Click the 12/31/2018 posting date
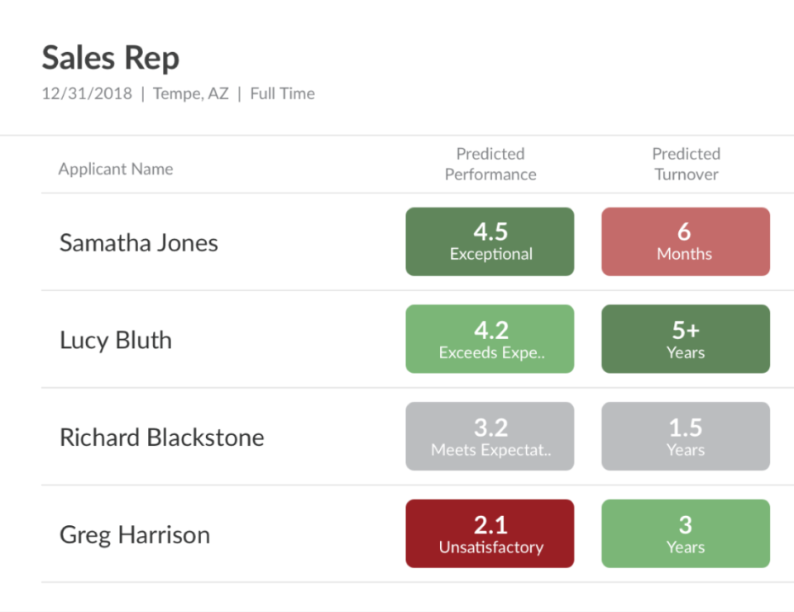This screenshot has height=612, width=794. (87, 93)
